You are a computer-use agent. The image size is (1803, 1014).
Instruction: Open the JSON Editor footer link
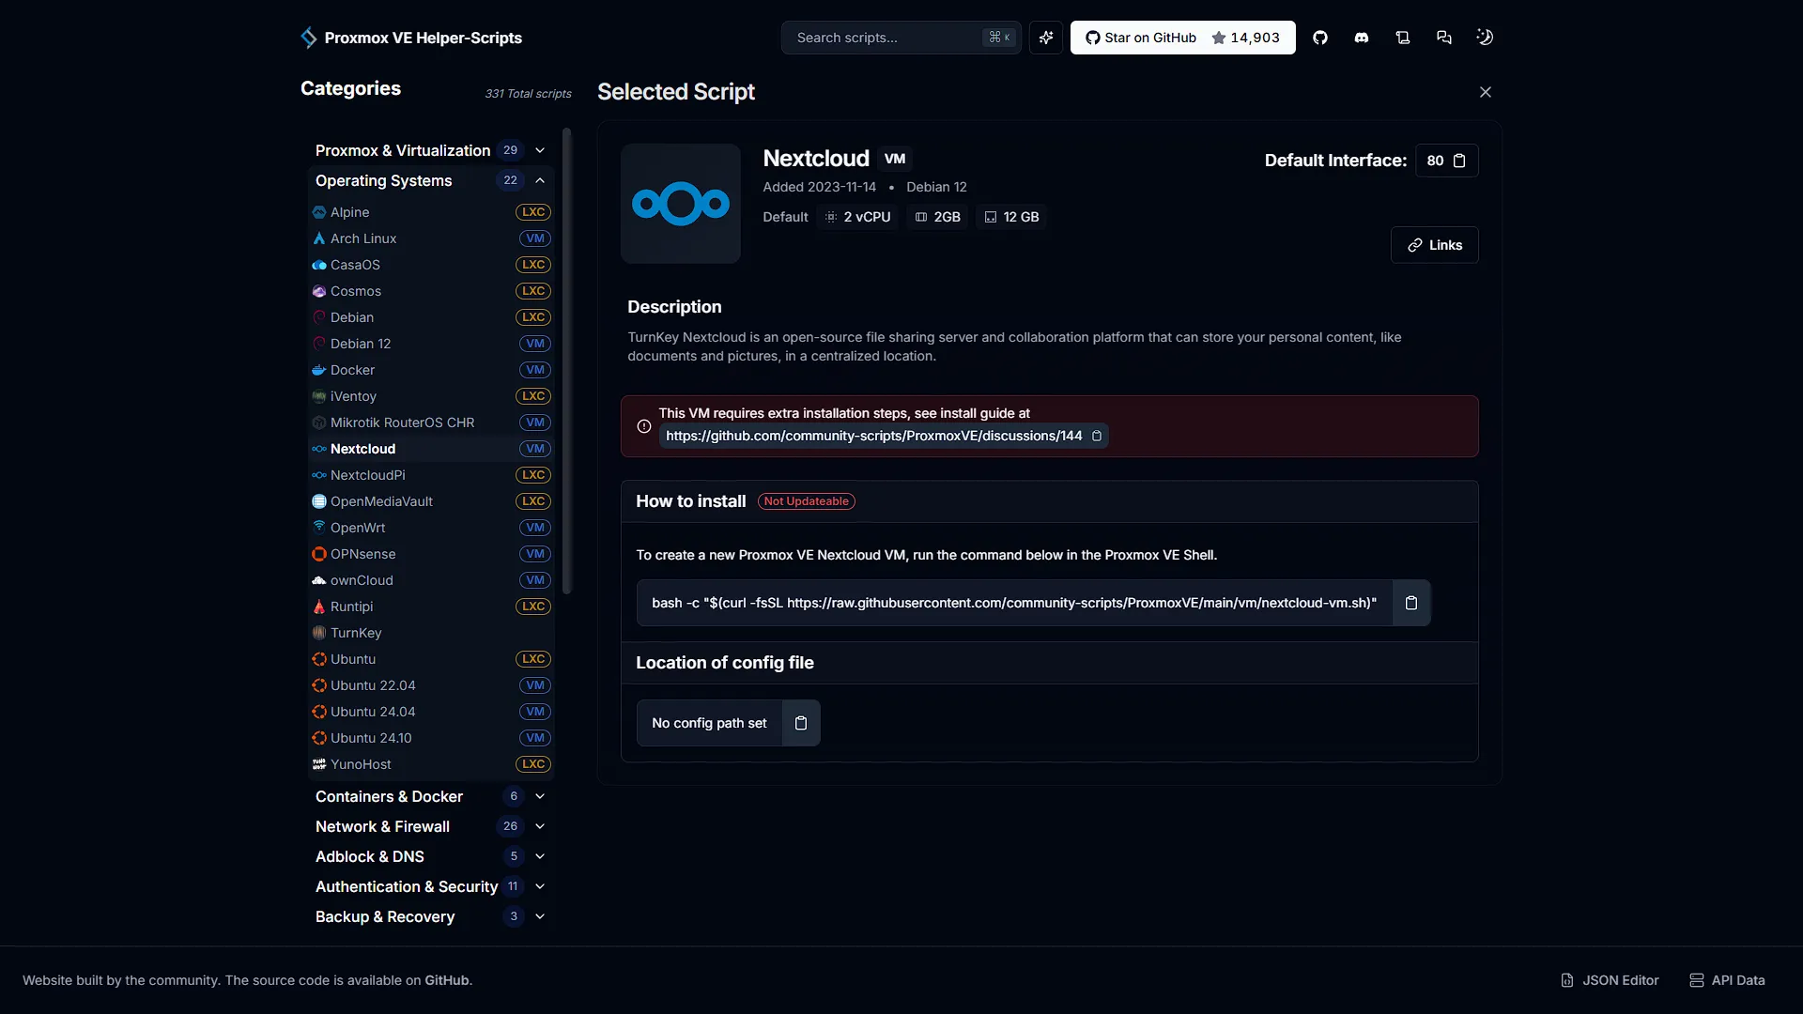coord(1610,980)
